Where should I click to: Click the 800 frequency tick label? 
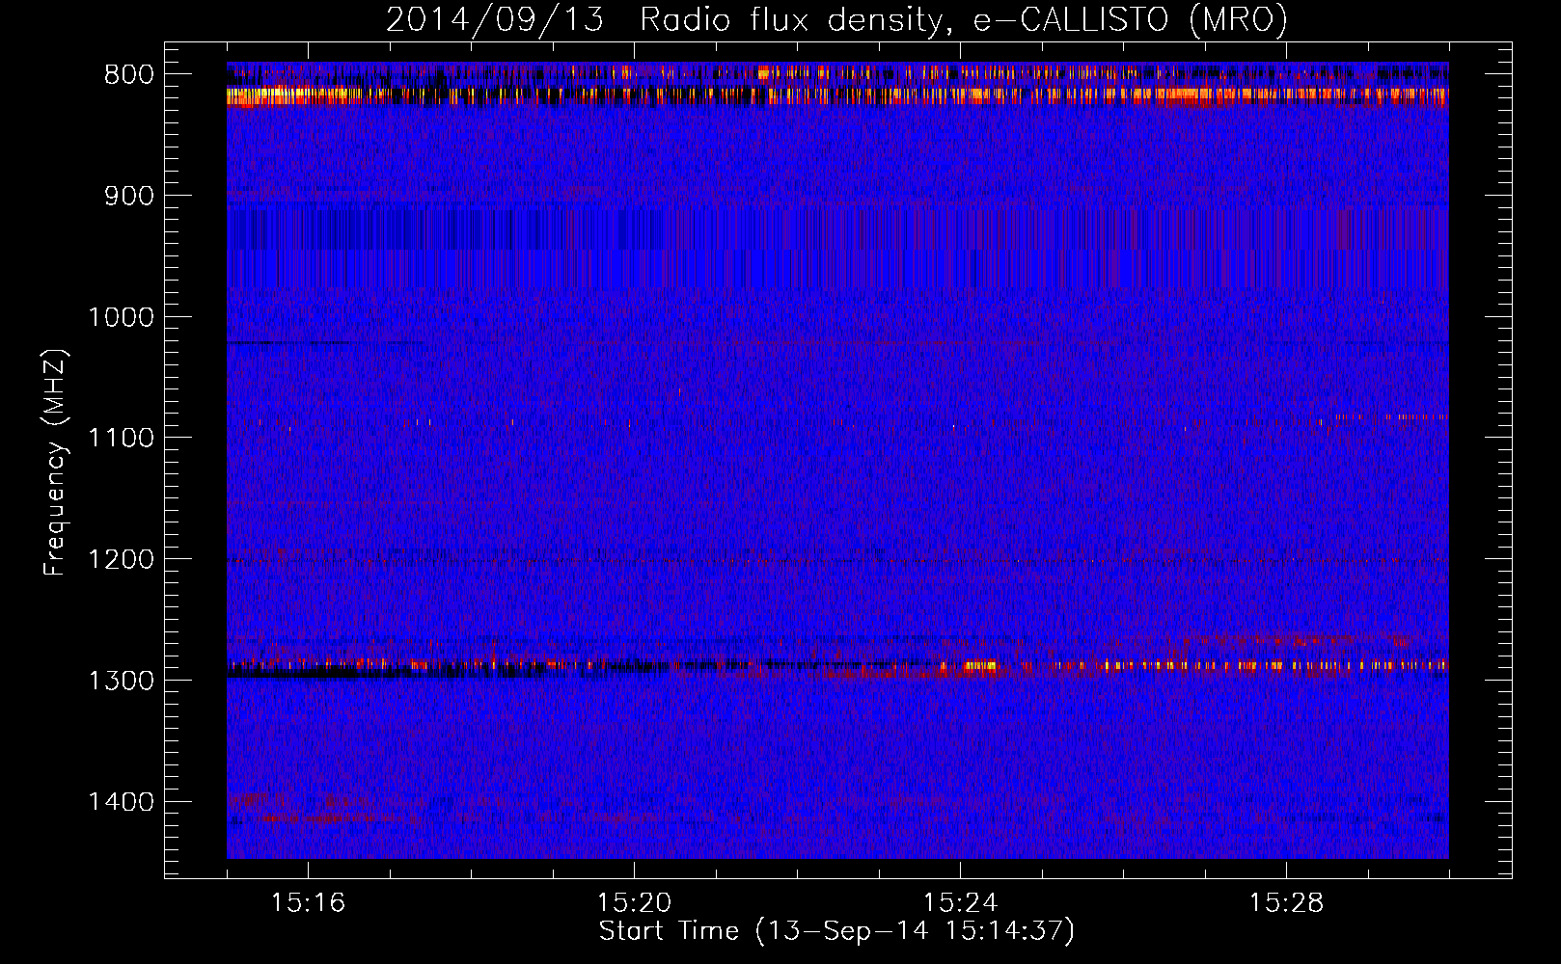[x=129, y=75]
